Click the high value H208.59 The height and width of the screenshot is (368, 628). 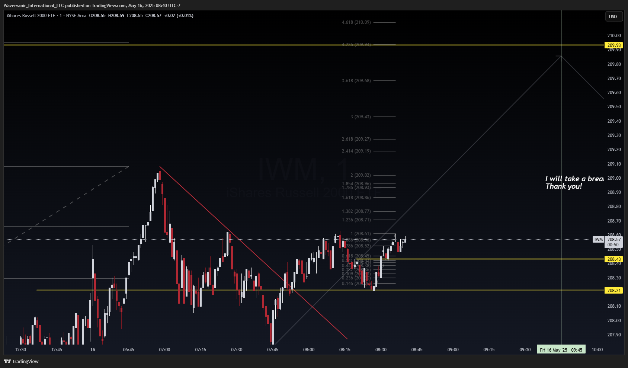pos(116,16)
